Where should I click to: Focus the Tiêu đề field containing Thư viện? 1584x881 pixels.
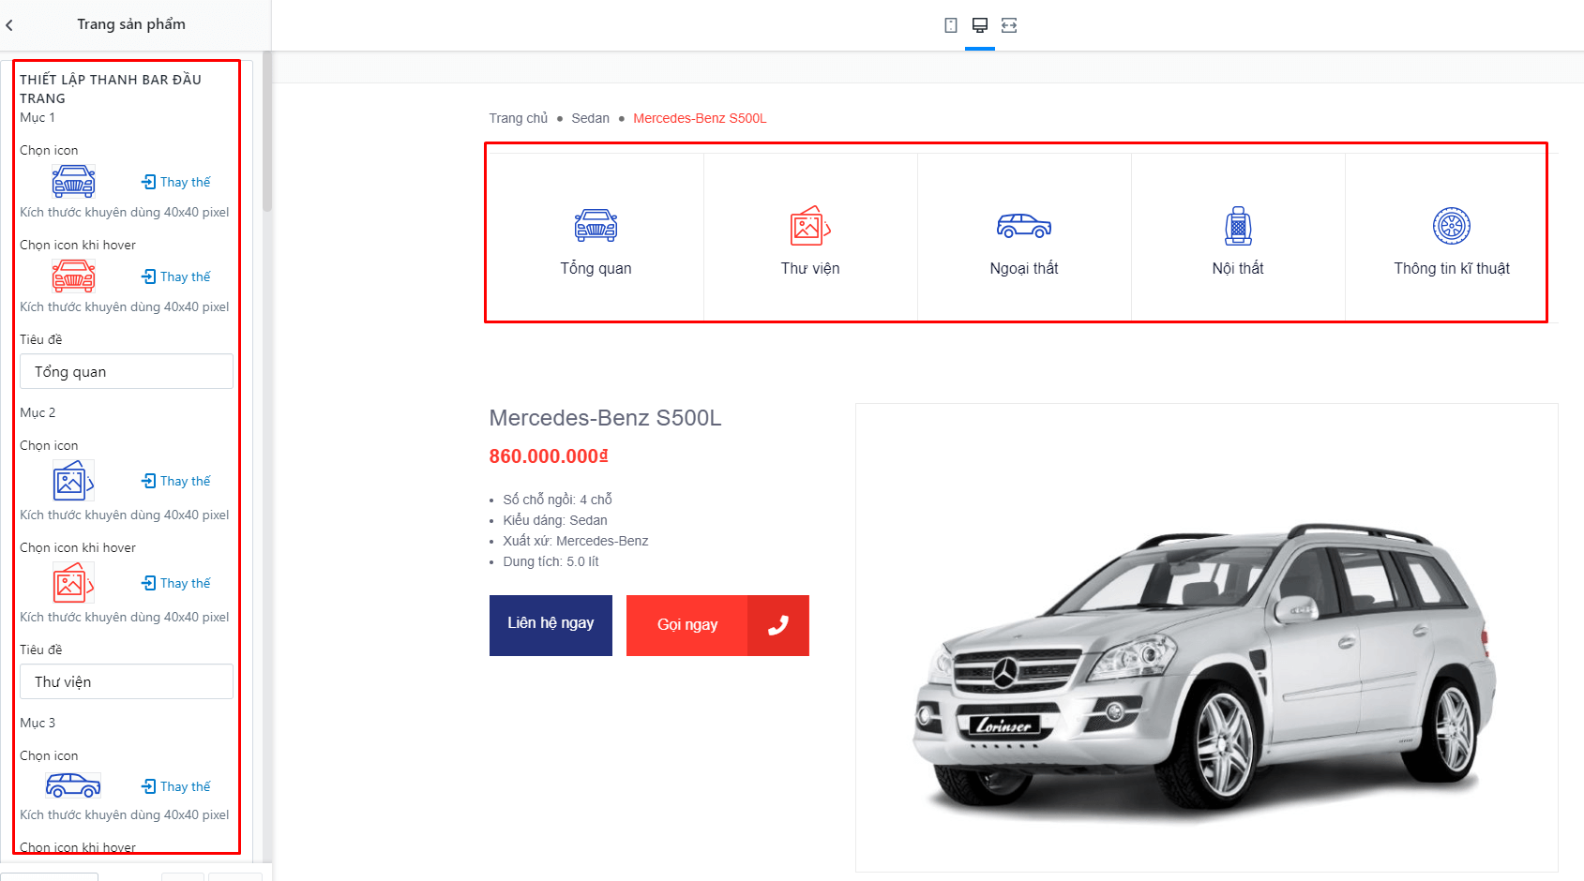[x=127, y=681]
